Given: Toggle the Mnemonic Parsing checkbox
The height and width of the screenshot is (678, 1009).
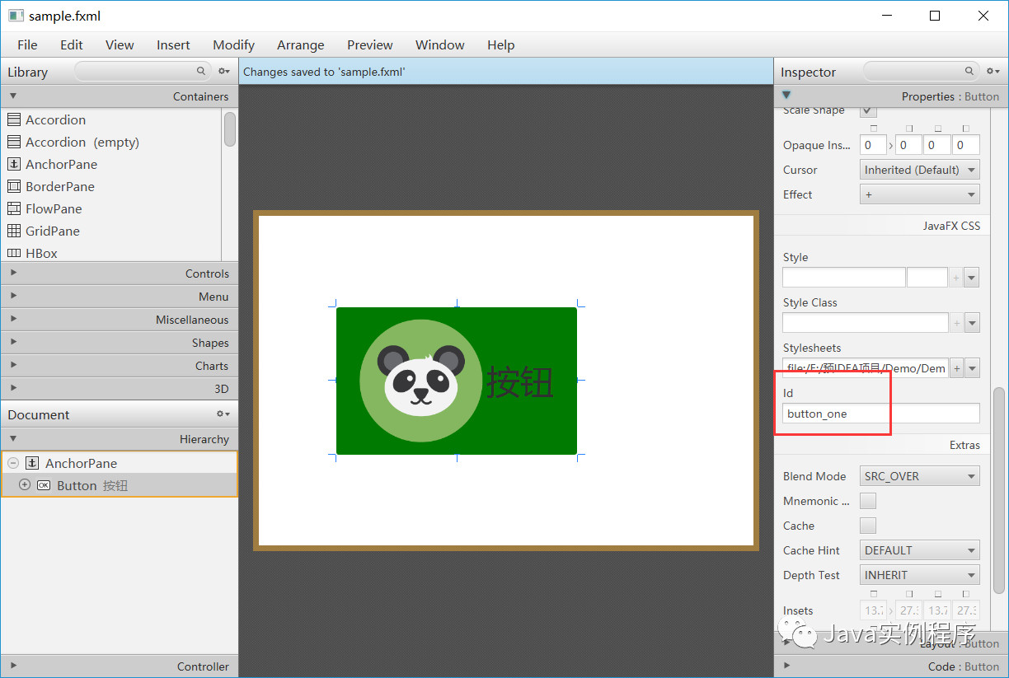Looking at the screenshot, I should (x=867, y=500).
